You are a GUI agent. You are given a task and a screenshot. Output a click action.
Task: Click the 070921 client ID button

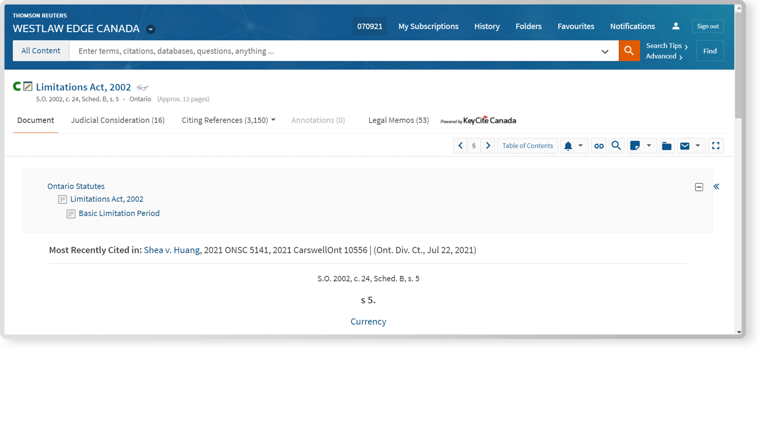click(370, 26)
